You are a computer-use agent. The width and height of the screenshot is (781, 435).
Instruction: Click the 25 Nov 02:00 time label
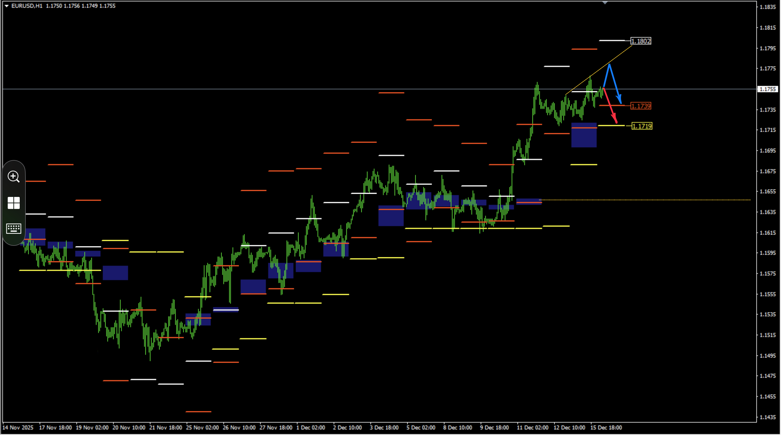(x=202, y=427)
